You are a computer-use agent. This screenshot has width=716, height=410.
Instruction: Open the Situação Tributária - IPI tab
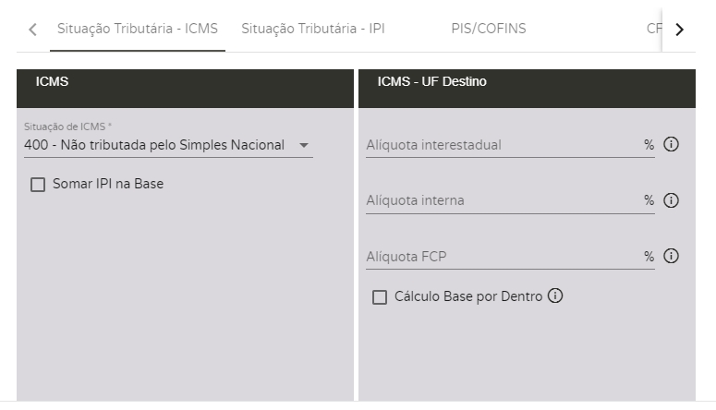[312, 29]
